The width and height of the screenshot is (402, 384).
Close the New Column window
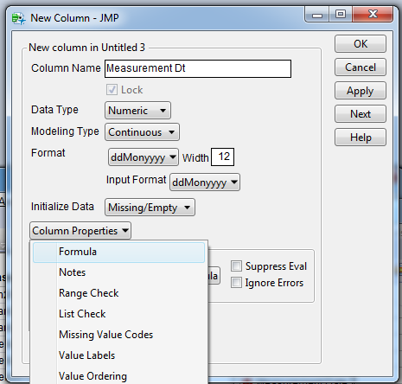[x=373, y=15]
